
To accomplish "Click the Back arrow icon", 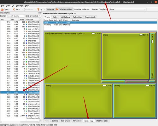I will coord(14,9).
